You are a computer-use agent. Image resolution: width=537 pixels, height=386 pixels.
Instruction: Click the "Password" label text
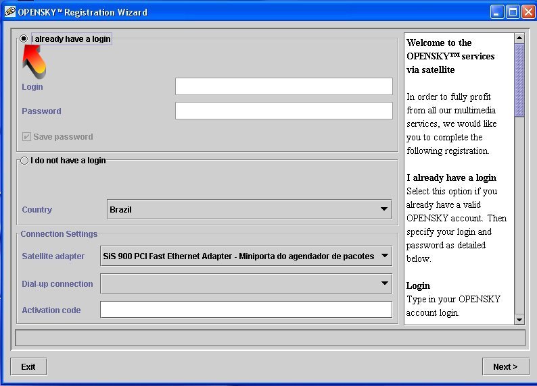(x=41, y=111)
